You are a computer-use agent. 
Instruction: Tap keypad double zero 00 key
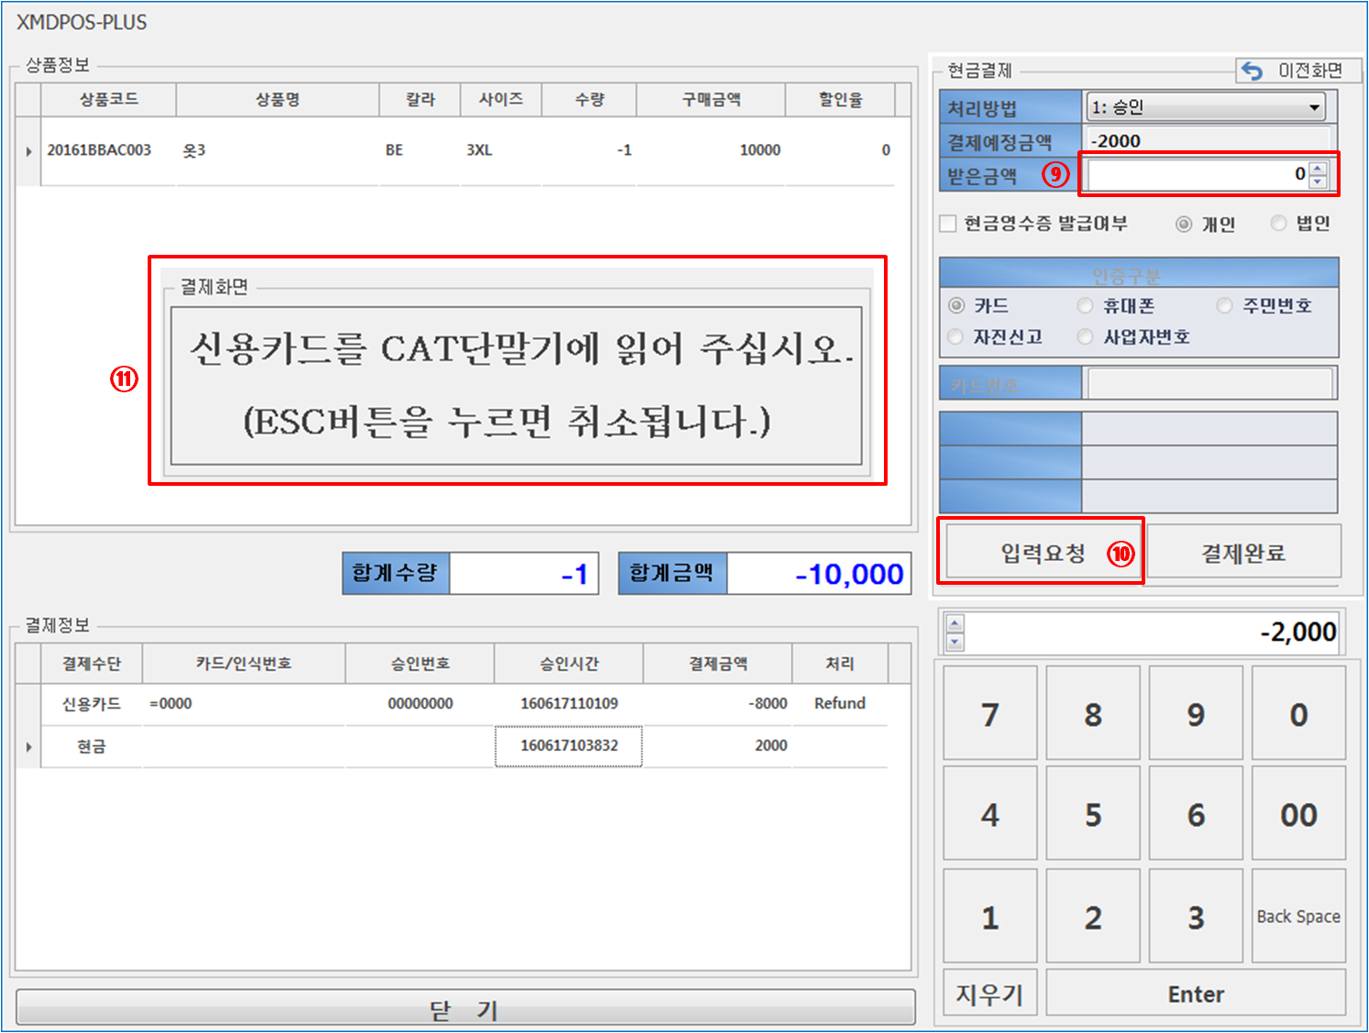pos(1298,814)
